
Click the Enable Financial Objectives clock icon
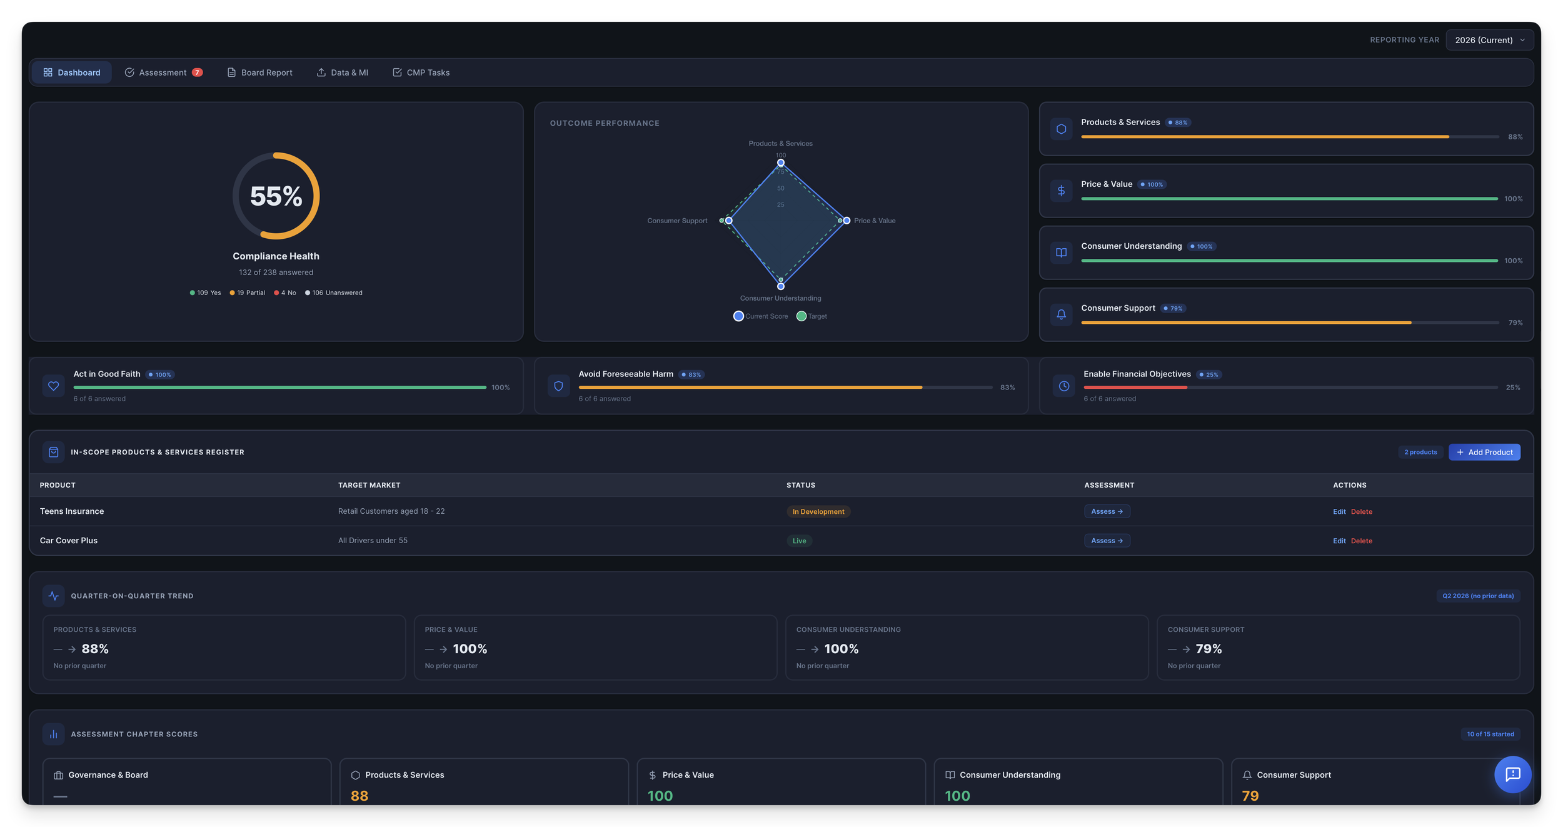1063,386
